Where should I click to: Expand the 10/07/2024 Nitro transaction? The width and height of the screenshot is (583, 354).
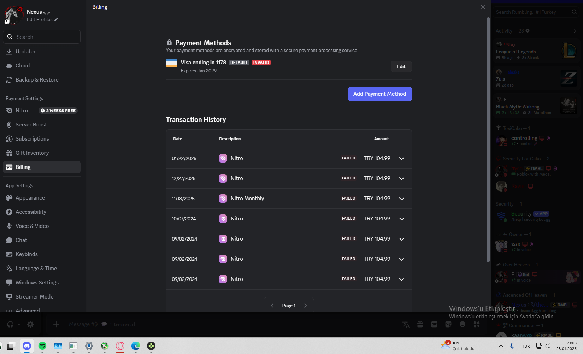(402, 219)
